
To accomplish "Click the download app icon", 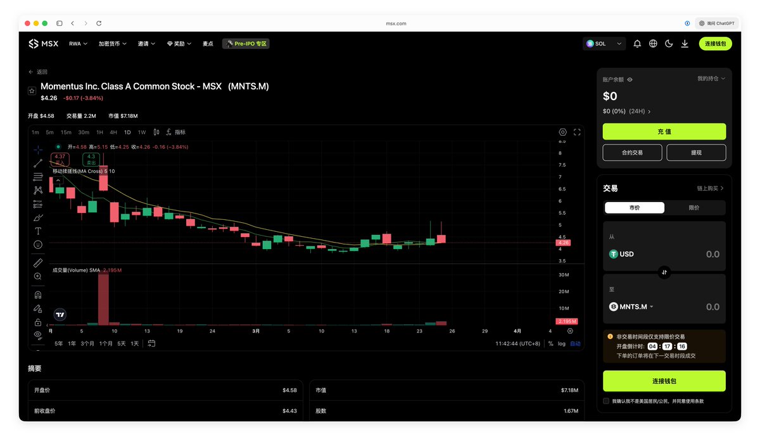I will (685, 44).
